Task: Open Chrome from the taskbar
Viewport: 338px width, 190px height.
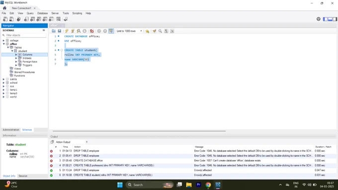Action: point(208,185)
